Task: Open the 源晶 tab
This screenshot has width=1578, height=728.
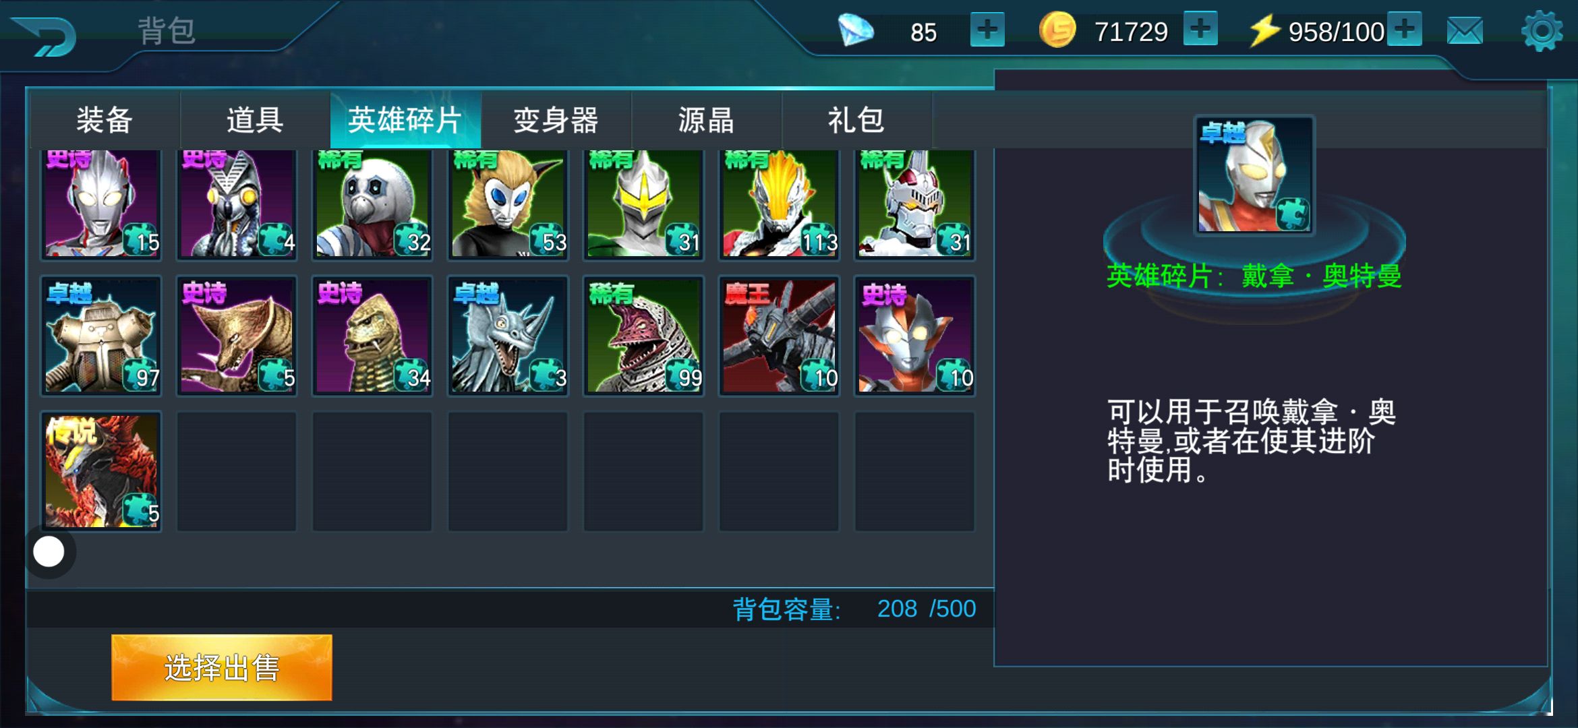Action: point(706,120)
